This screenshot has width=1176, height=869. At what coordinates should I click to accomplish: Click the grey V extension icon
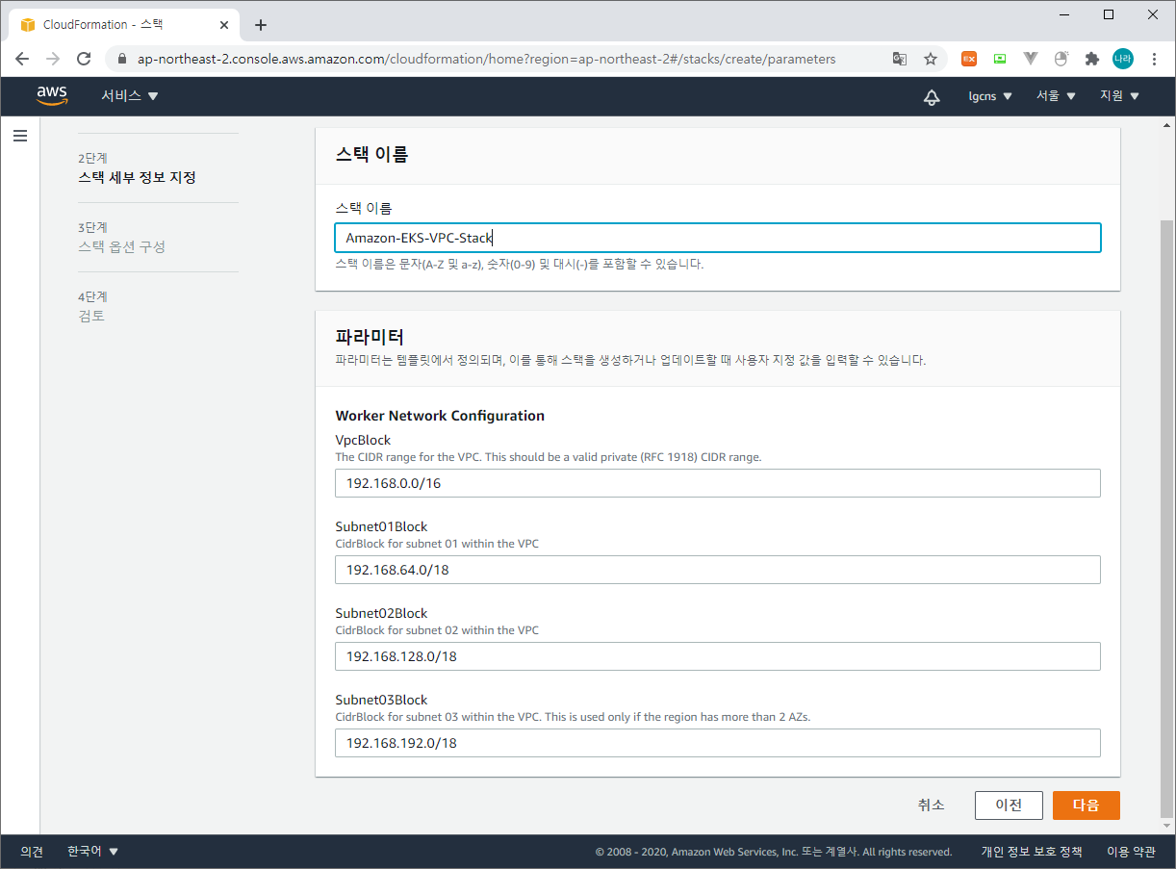(1031, 59)
